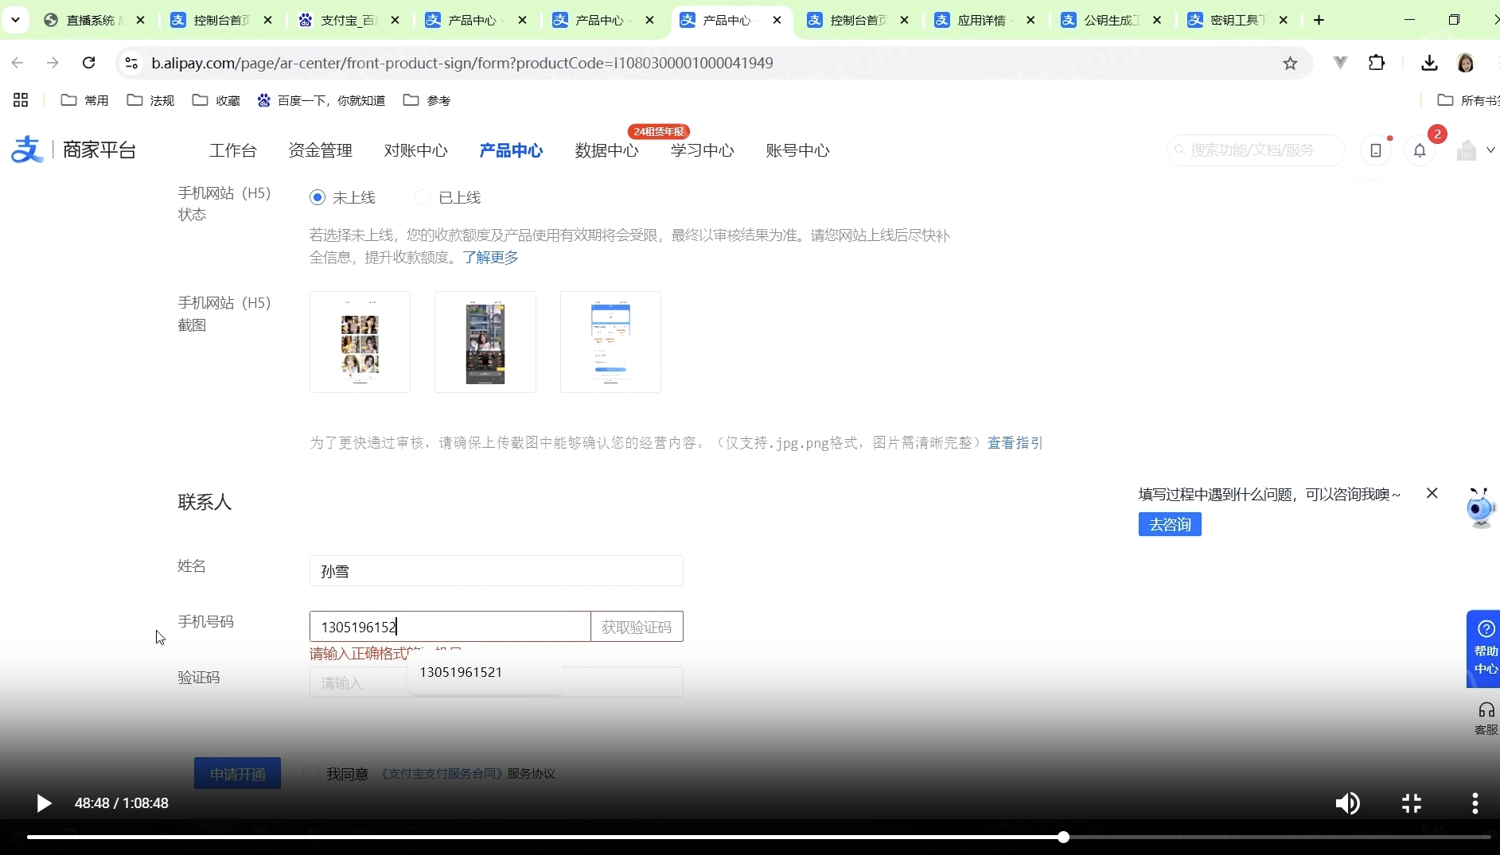The image size is (1500, 855).
Task: Open the 收藏 bookmarks folder
Action: (x=216, y=100)
